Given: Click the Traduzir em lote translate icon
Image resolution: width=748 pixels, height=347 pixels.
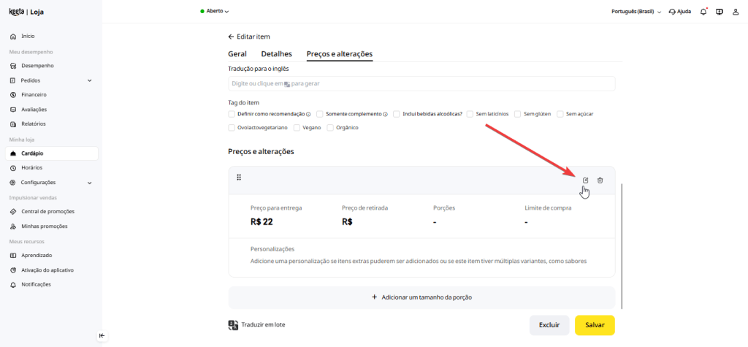Looking at the screenshot, I should (233, 324).
